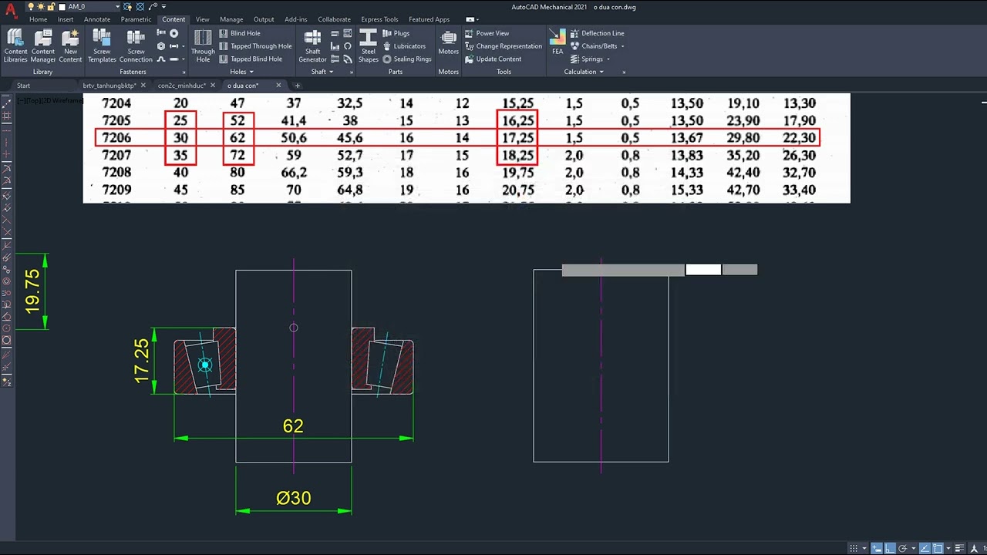Switch to Home ribbon tab
Image resolution: width=987 pixels, height=555 pixels.
(x=38, y=19)
